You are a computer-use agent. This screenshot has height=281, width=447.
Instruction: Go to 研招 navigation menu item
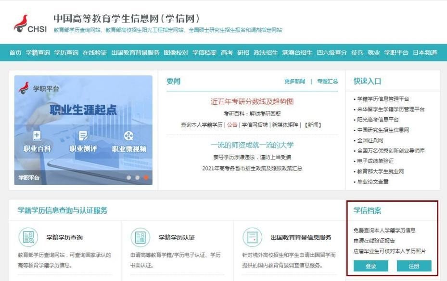coord(243,53)
